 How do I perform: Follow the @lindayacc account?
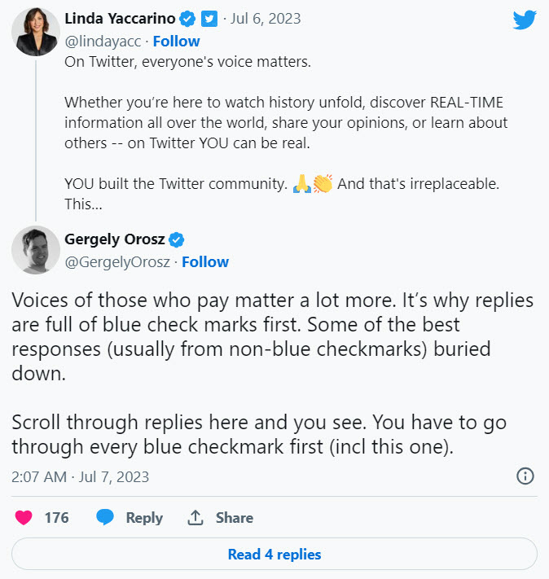[176, 42]
